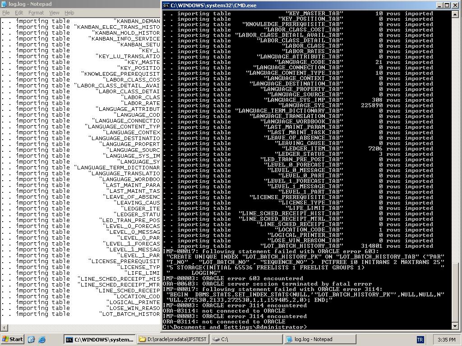Switch to the C:\WINDOWS\system... taskbar button
The image size is (462, 346).
point(100,340)
